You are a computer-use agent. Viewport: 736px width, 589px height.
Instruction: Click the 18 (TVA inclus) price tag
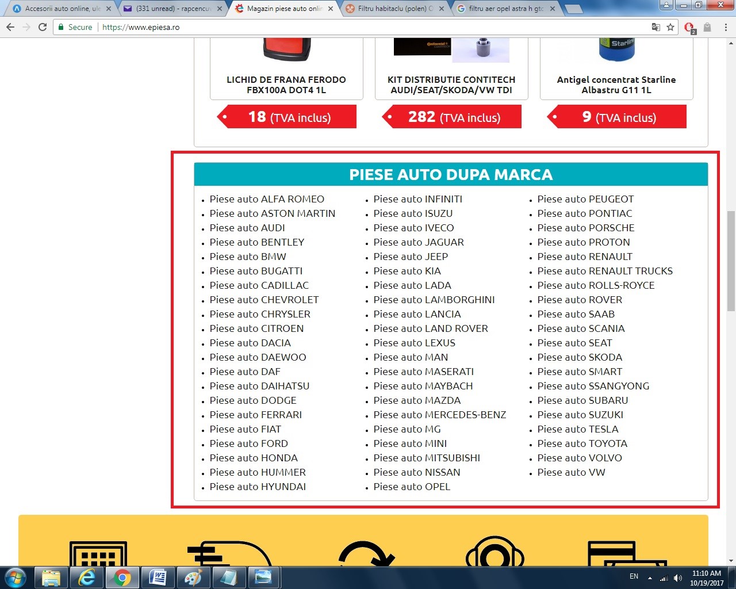click(287, 117)
